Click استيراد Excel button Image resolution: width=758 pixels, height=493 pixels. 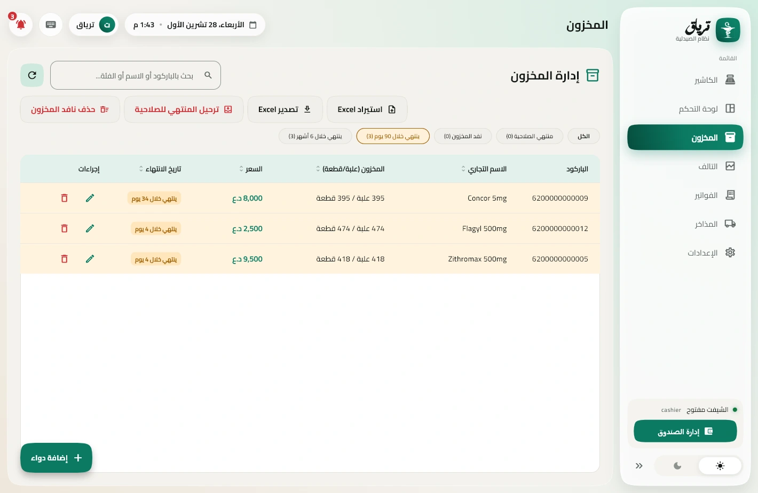367,109
